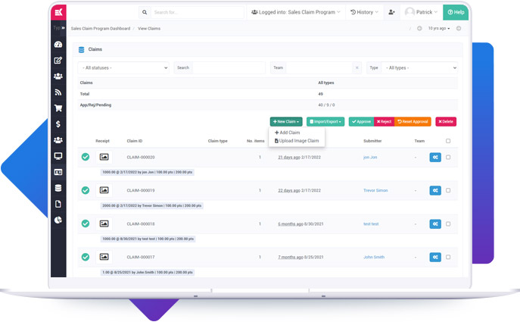Open the Import/Export dropdown button
This screenshot has width=520, height=322.
click(325, 121)
